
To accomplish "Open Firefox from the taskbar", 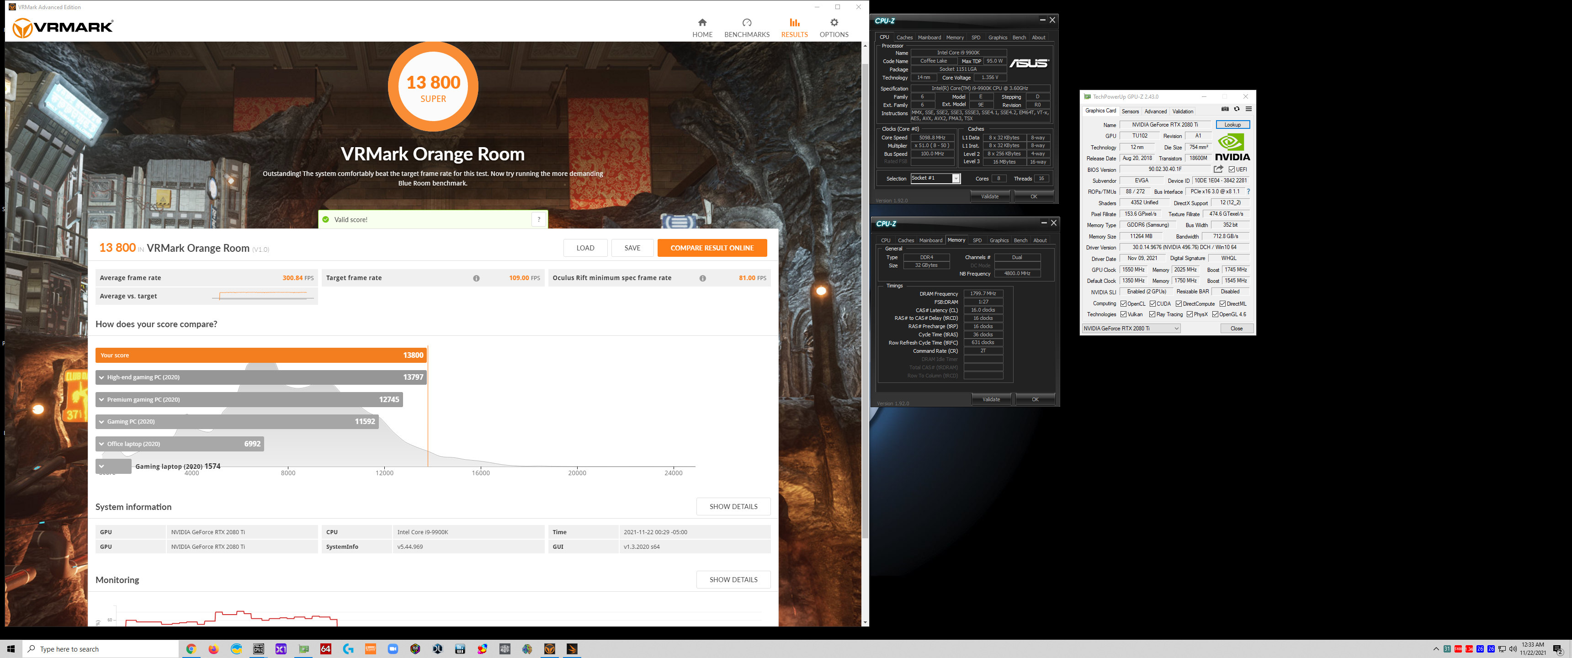I will click(x=213, y=649).
